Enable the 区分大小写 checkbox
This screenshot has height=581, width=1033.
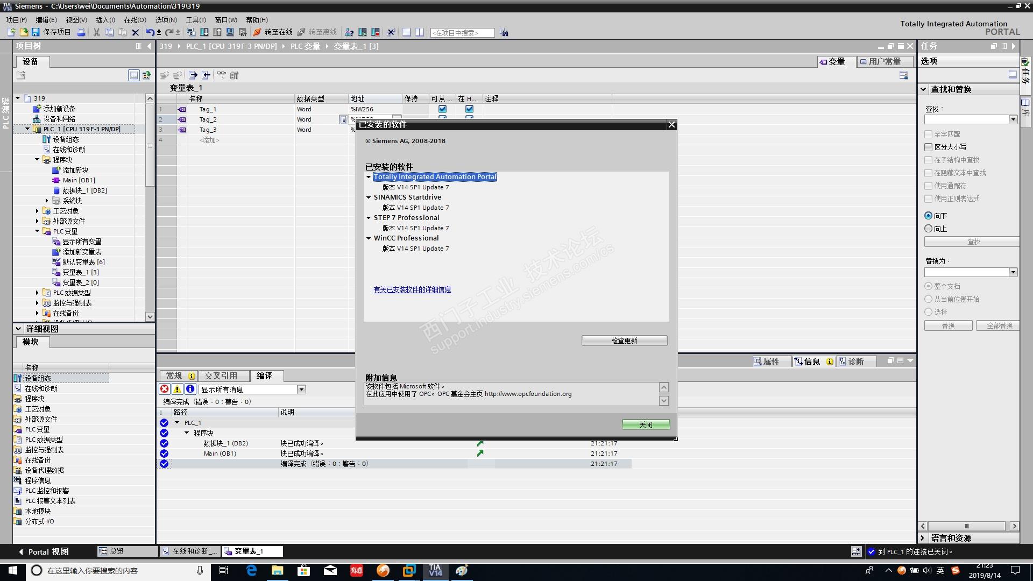pos(928,147)
